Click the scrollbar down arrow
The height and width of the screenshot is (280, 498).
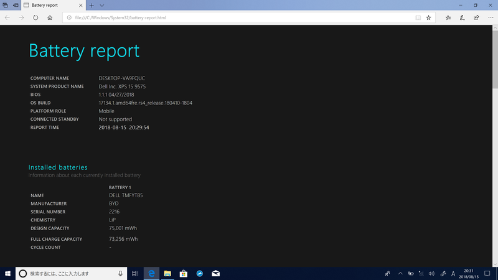[x=495, y=264]
